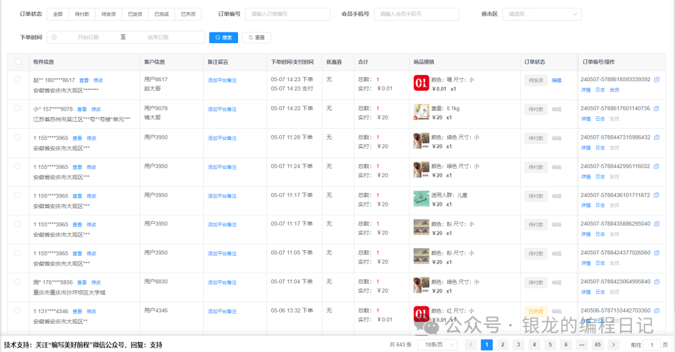The width and height of the screenshot is (675, 352).
Task: Copy order number 240507-5788435886295040
Action: (656, 224)
